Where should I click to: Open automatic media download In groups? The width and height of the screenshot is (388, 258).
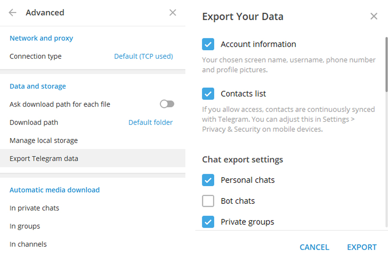coord(25,226)
